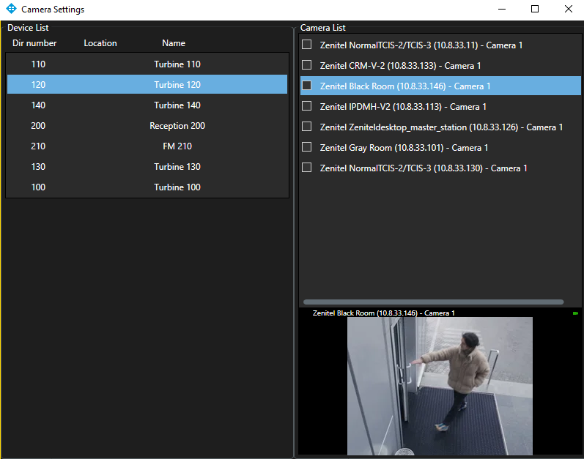
Task: Click the green camera status icon above preview
Action: [575, 313]
